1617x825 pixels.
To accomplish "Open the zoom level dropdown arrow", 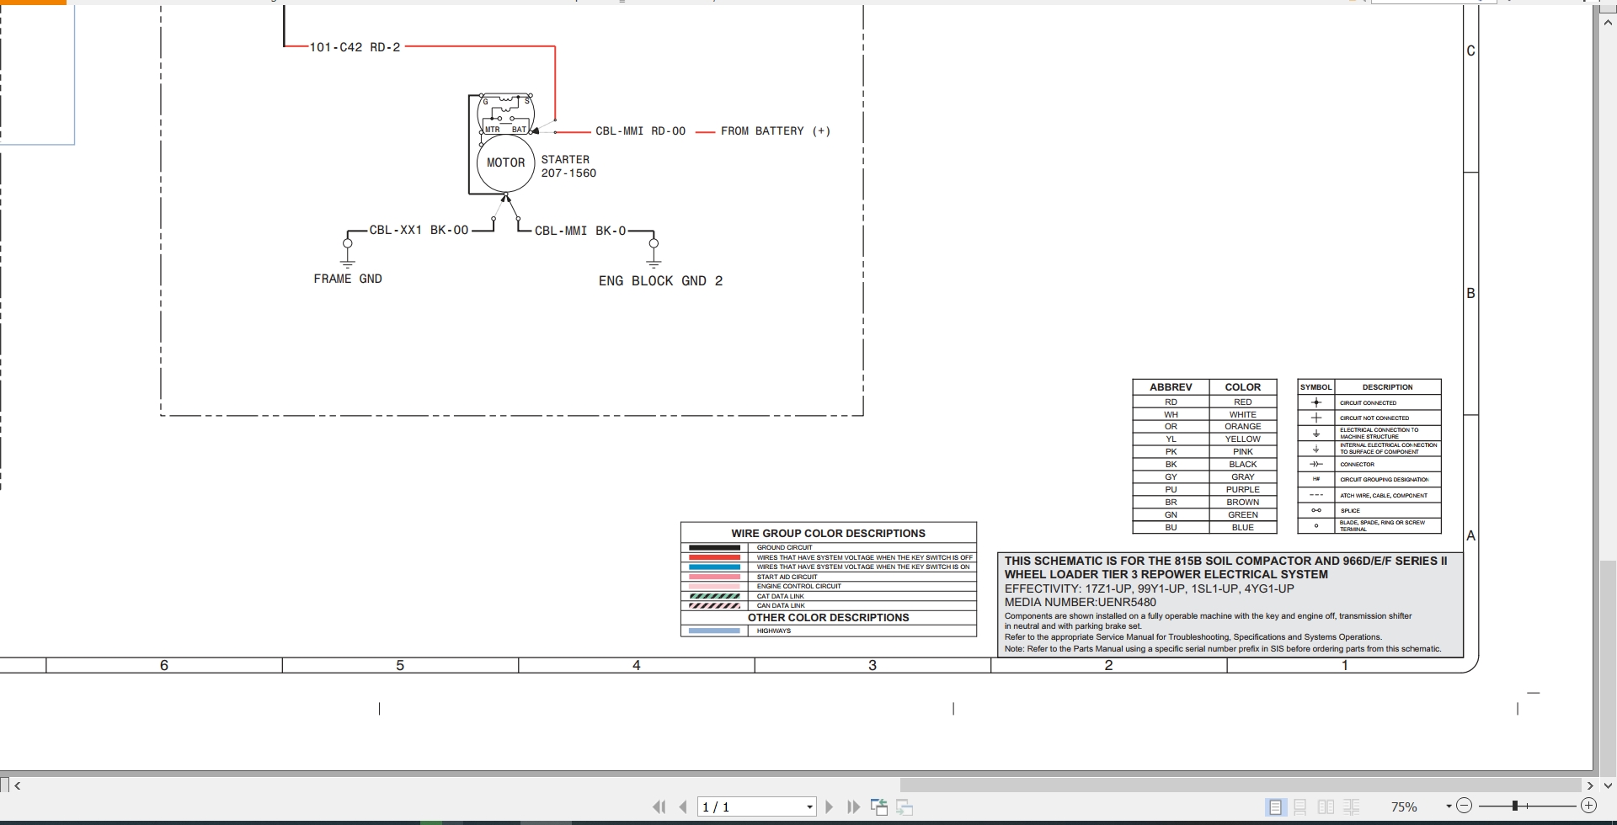I will coord(1449,806).
